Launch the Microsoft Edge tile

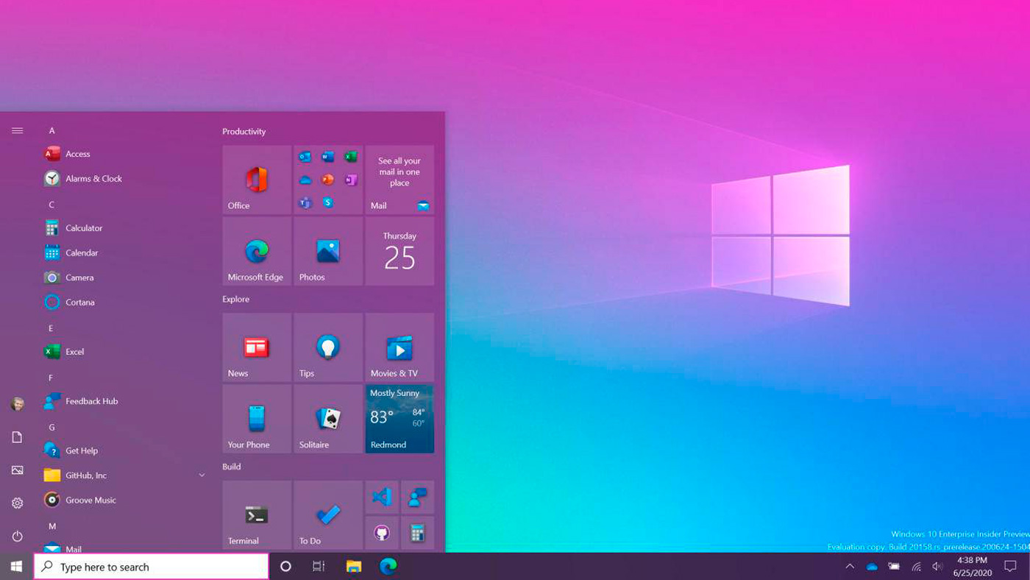(x=257, y=251)
